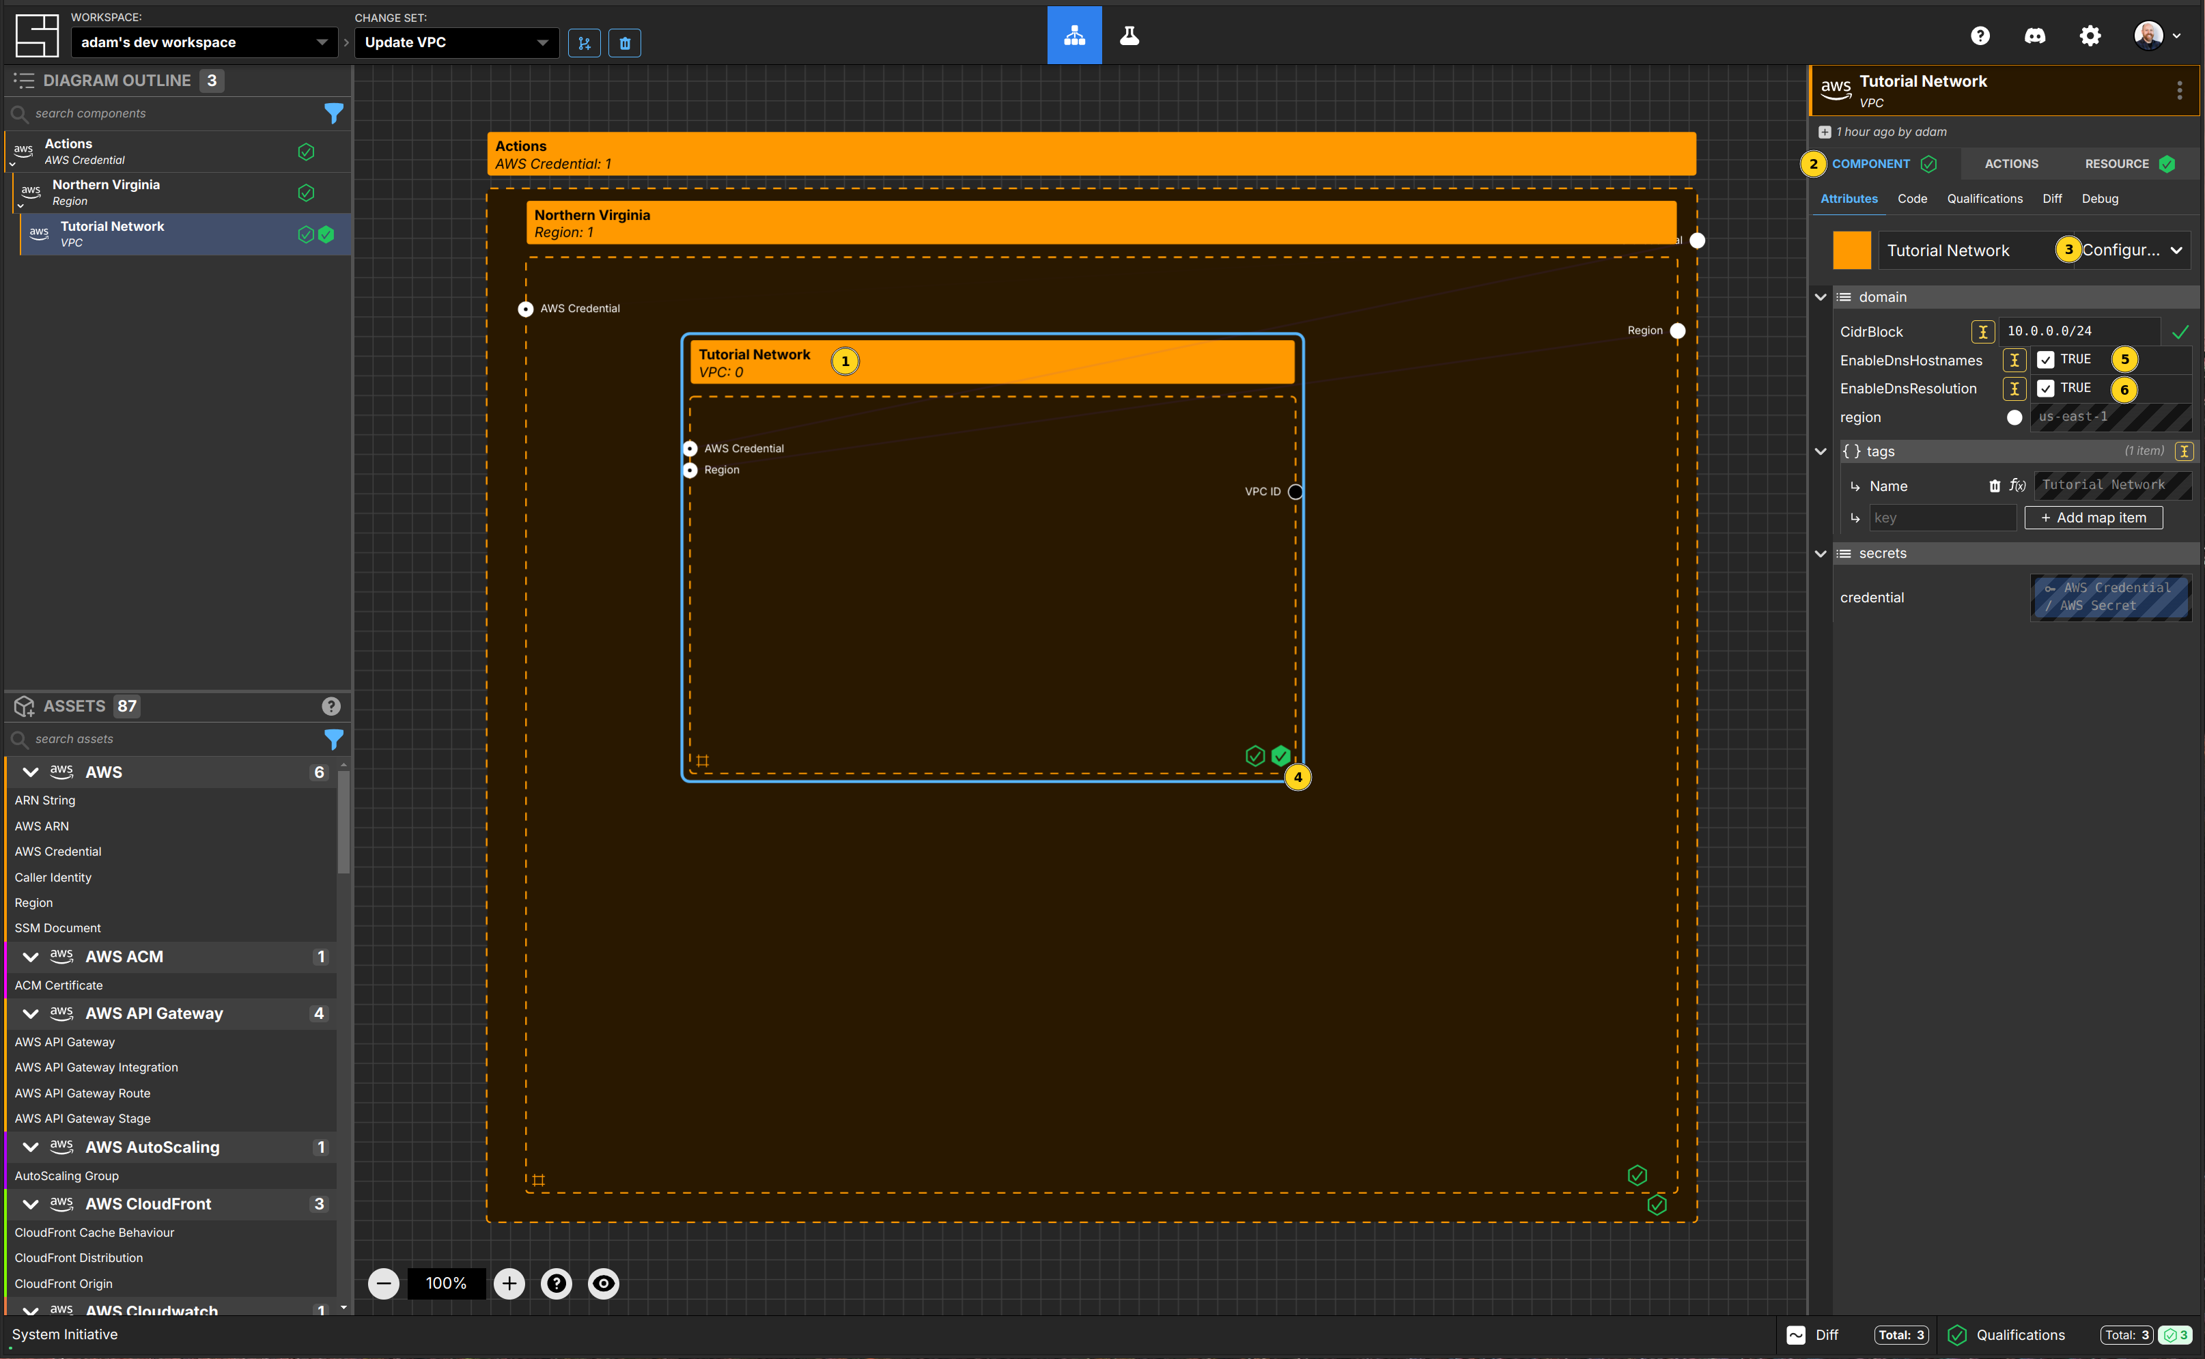Click the Diff icon in the status bar
Screen dimensions: 2205x1359
pos(1796,1334)
